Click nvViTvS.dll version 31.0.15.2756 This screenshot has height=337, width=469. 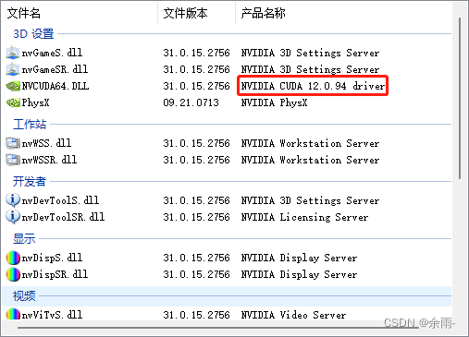tap(196, 315)
